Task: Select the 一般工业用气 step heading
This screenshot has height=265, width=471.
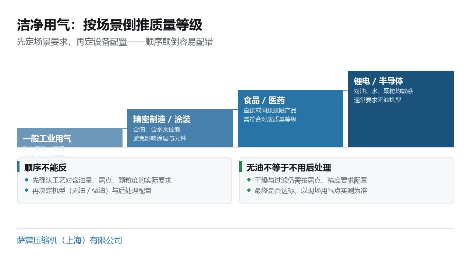Action: coord(47,139)
